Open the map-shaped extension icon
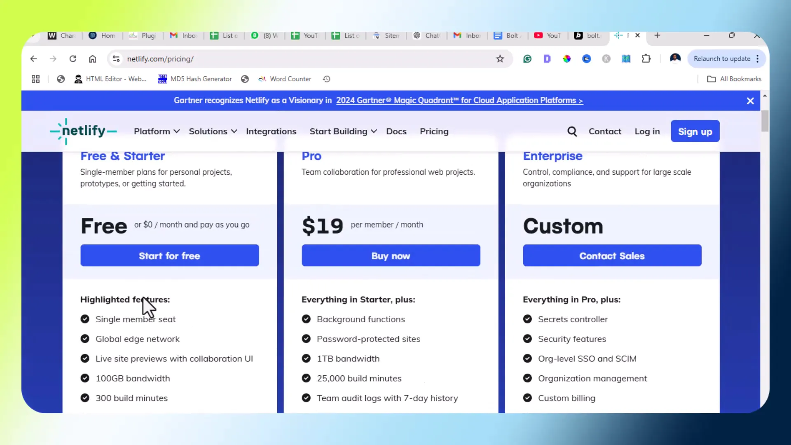 coord(626,59)
